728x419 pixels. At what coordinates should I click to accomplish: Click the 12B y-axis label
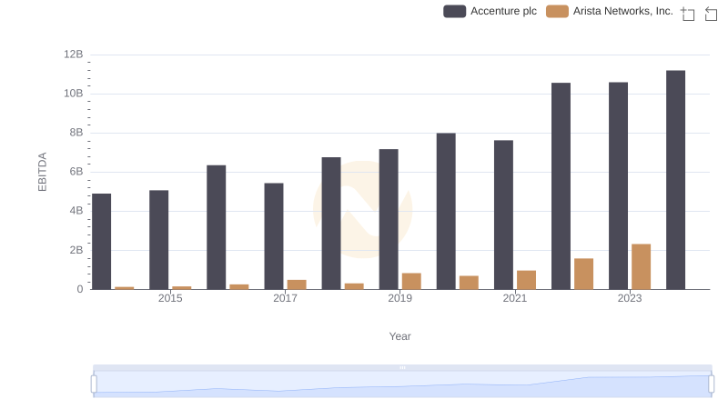74,55
